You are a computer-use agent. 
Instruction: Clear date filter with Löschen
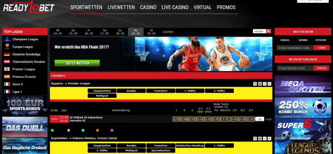click(168, 32)
